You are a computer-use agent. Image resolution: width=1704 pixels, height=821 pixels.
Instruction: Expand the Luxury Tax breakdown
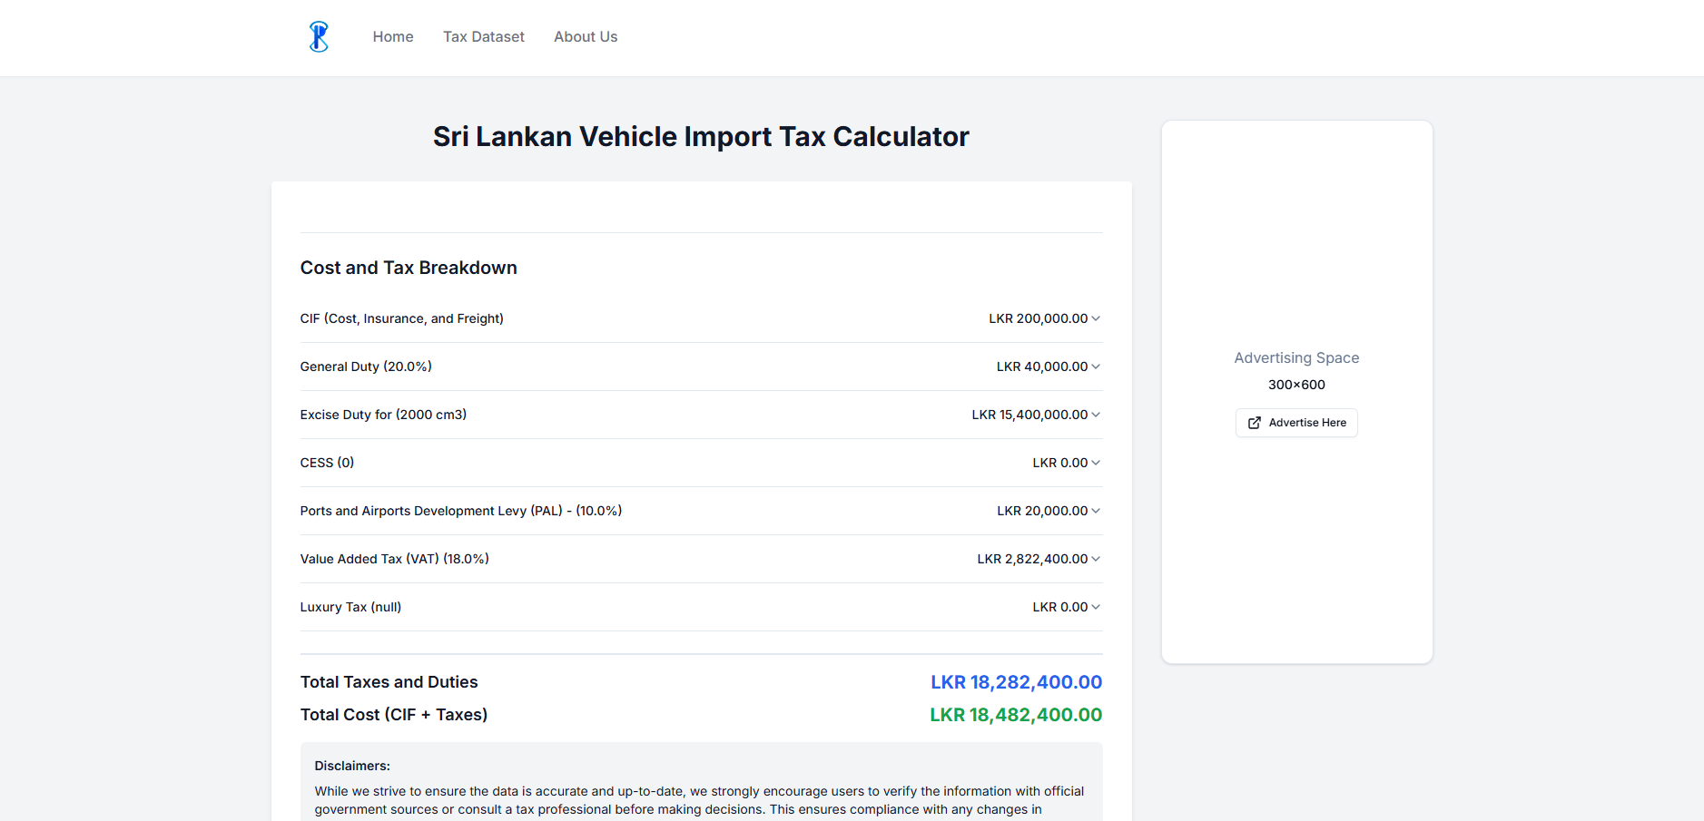1096,607
